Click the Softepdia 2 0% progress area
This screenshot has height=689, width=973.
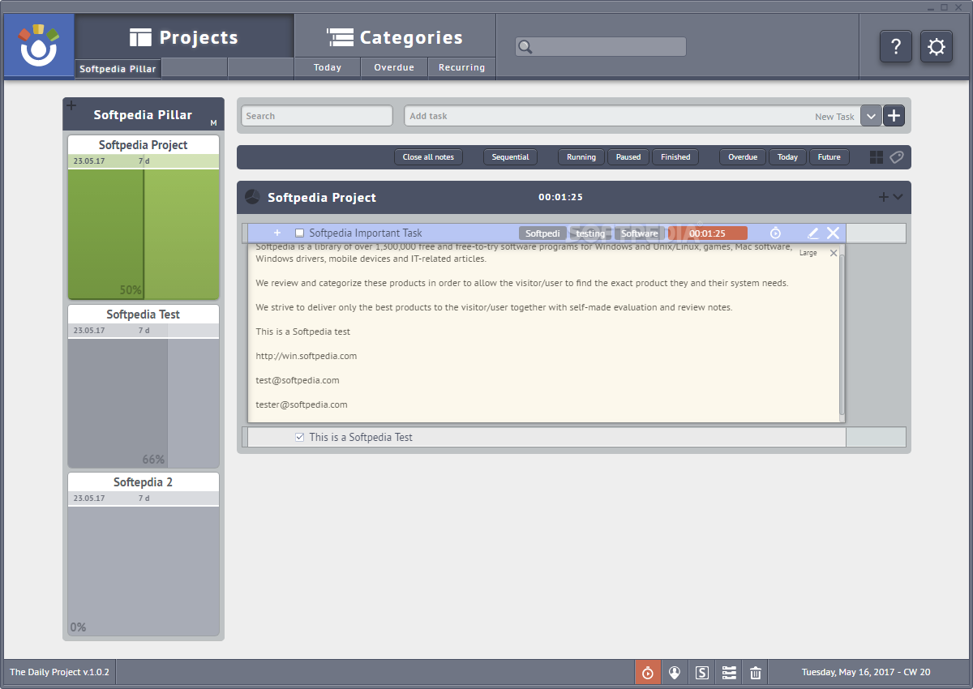tap(144, 571)
